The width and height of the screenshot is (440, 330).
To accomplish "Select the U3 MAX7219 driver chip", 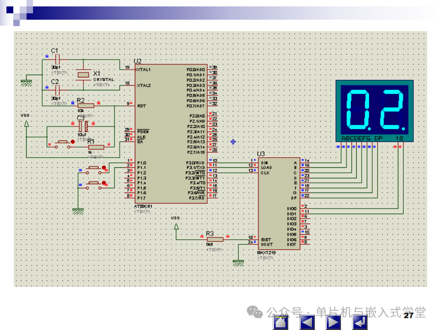I will 279,203.
